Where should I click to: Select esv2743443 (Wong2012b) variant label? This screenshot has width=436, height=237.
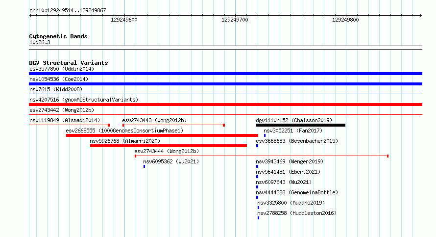[x=154, y=120]
